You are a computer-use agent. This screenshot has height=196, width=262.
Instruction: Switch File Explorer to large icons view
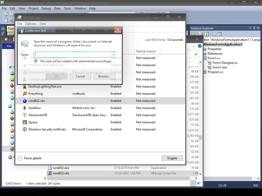[199, 183]
